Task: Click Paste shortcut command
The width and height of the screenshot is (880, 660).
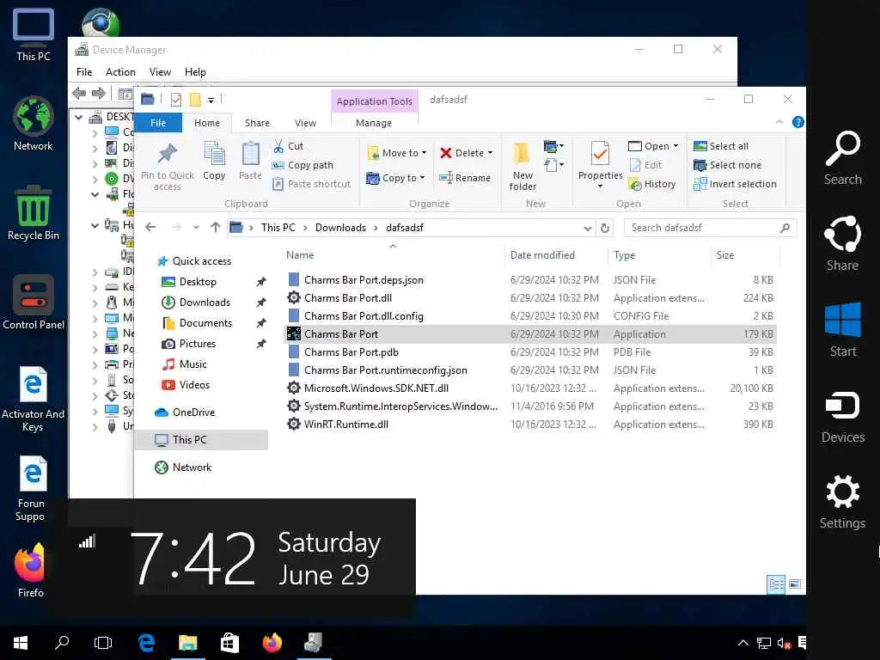Action: (x=311, y=184)
